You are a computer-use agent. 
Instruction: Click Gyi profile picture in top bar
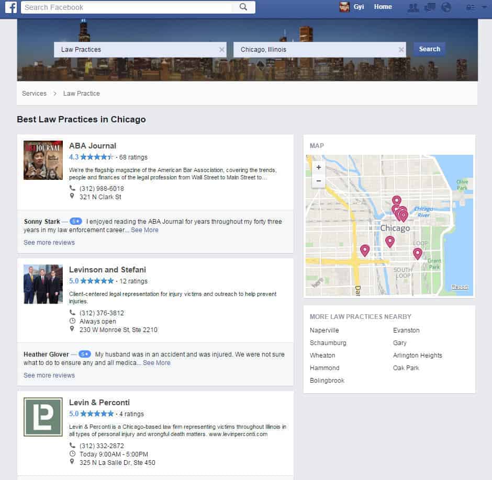pyautogui.click(x=344, y=7)
